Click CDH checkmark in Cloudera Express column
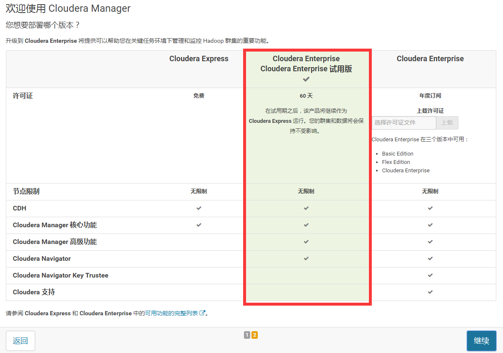This screenshot has width=503, height=353. point(199,208)
